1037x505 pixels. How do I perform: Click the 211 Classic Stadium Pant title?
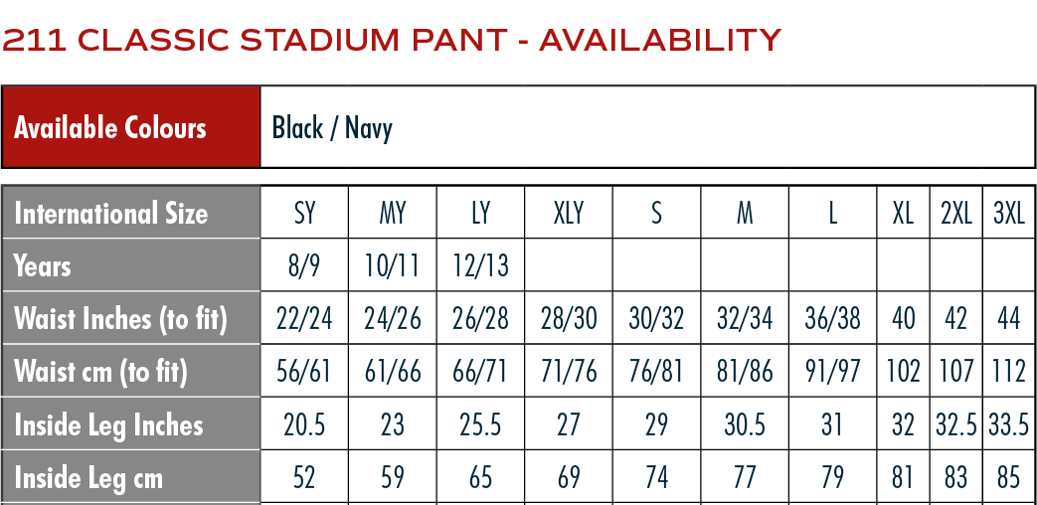click(x=392, y=41)
